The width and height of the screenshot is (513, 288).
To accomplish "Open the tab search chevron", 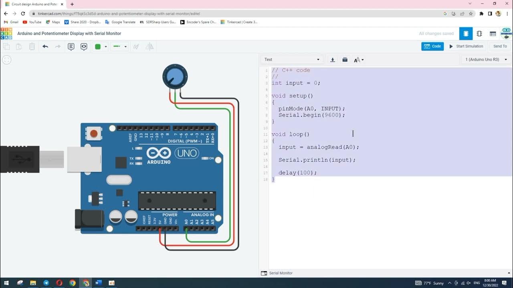I will pos(470,4).
